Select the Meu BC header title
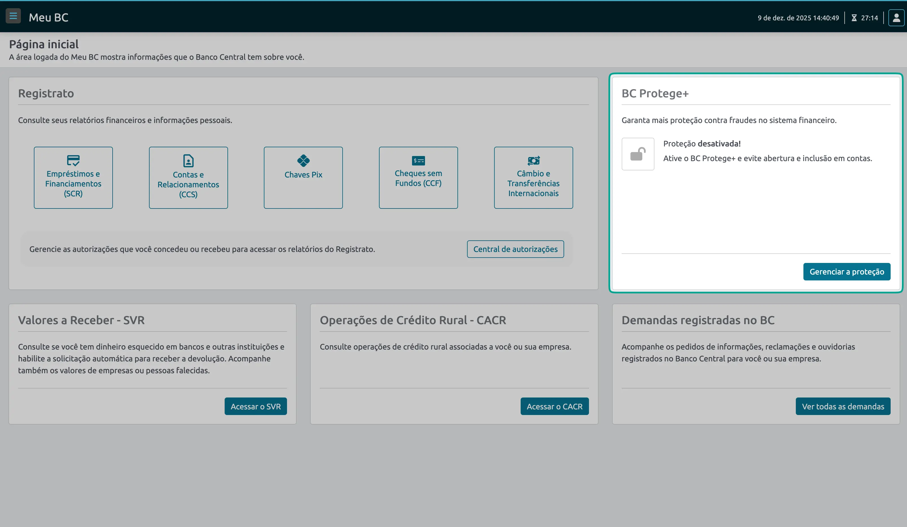Viewport: 907px width, 527px height. tap(49, 17)
